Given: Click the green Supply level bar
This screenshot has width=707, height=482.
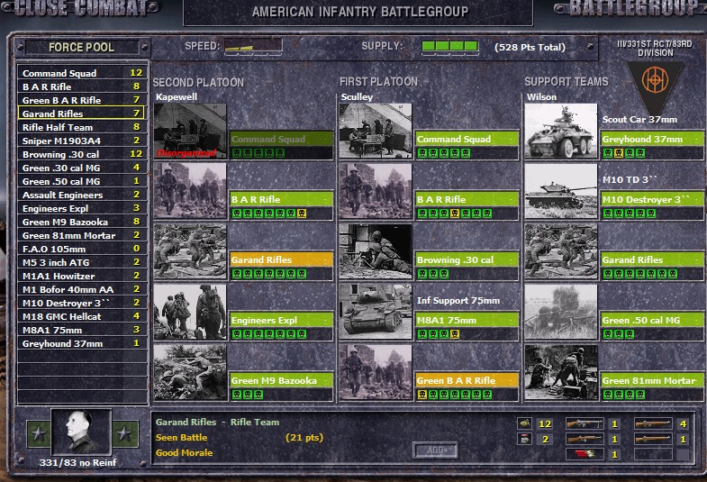Looking at the screenshot, I should [449, 46].
